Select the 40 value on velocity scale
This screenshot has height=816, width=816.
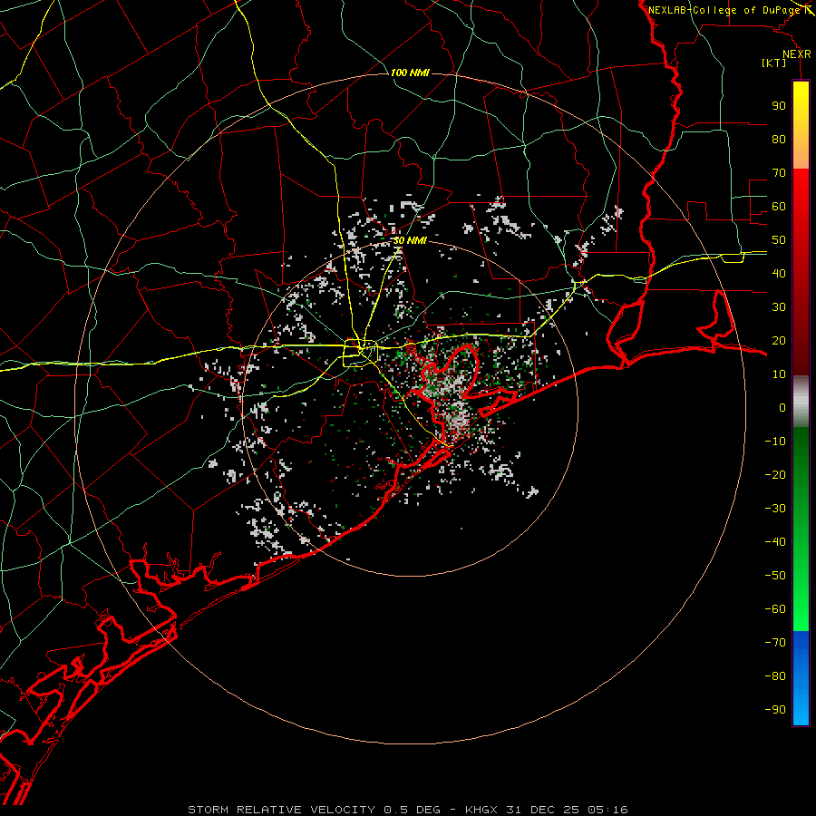point(779,273)
